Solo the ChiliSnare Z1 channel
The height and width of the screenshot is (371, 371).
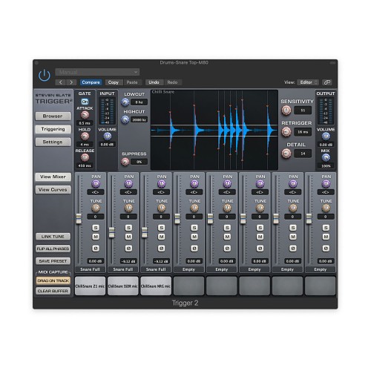coord(96,228)
